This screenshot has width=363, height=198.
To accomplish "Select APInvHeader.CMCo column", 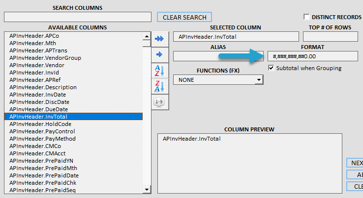I will pyautogui.click(x=74, y=146).
